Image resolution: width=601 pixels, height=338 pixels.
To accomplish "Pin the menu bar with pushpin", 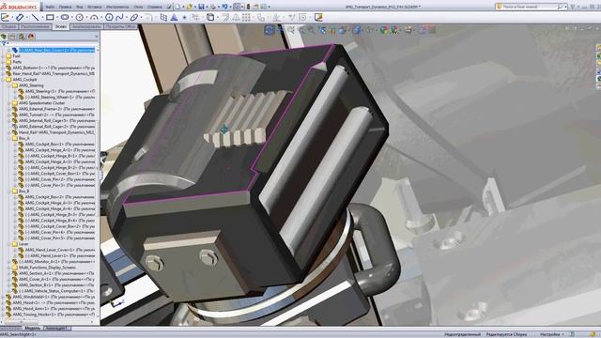I will tap(169, 7).
